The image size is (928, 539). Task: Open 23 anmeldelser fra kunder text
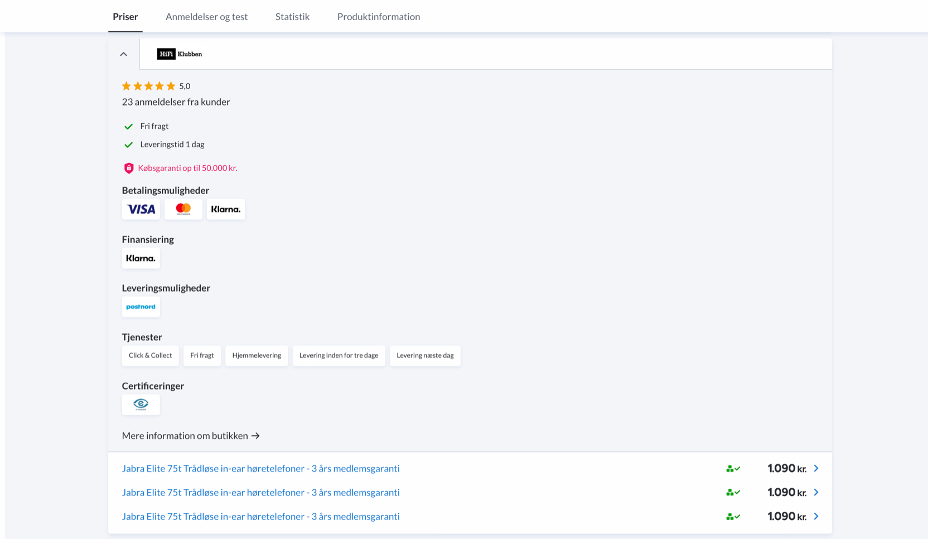176,102
